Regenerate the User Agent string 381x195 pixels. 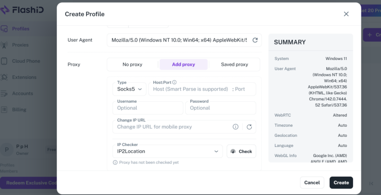pos(255,40)
